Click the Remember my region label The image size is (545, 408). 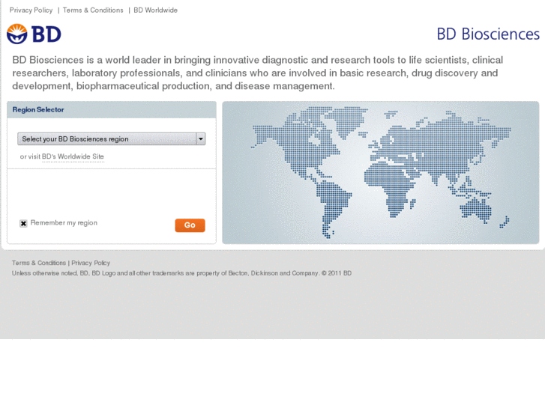click(x=64, y=223)
